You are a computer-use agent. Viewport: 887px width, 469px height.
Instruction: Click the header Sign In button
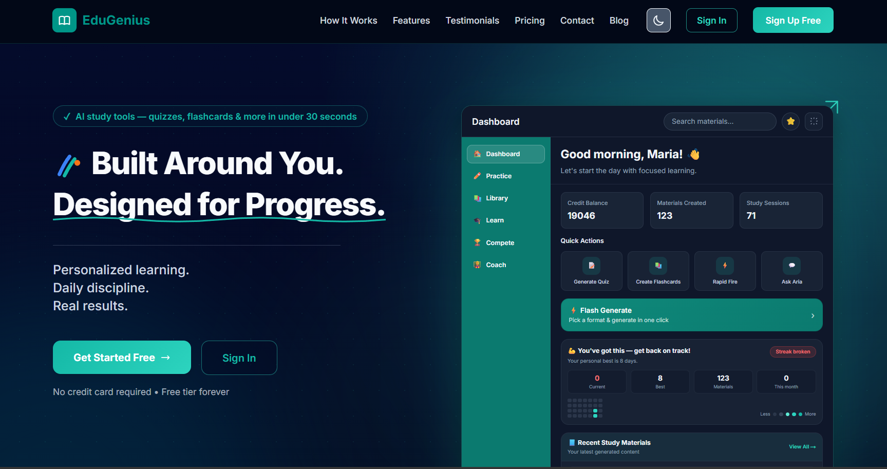[x=711, y=21]
